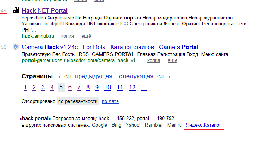Viewport: 264px width, 145px height.
Task: Jump to results page 1
Action: click(25, 87)
